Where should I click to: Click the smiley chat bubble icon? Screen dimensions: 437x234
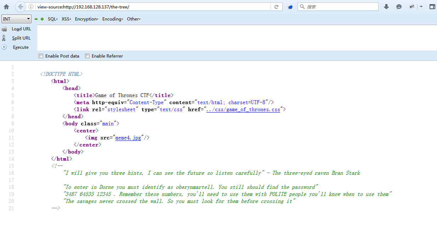pos(399,7)
